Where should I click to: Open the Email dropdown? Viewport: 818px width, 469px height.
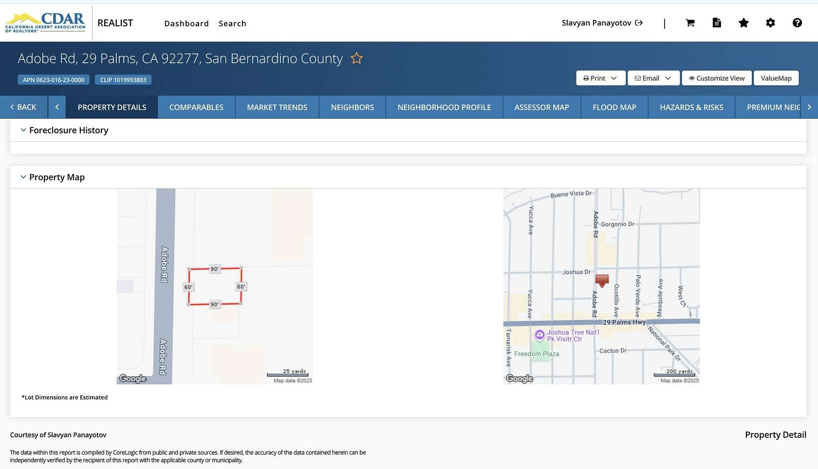tap(653, 78)
